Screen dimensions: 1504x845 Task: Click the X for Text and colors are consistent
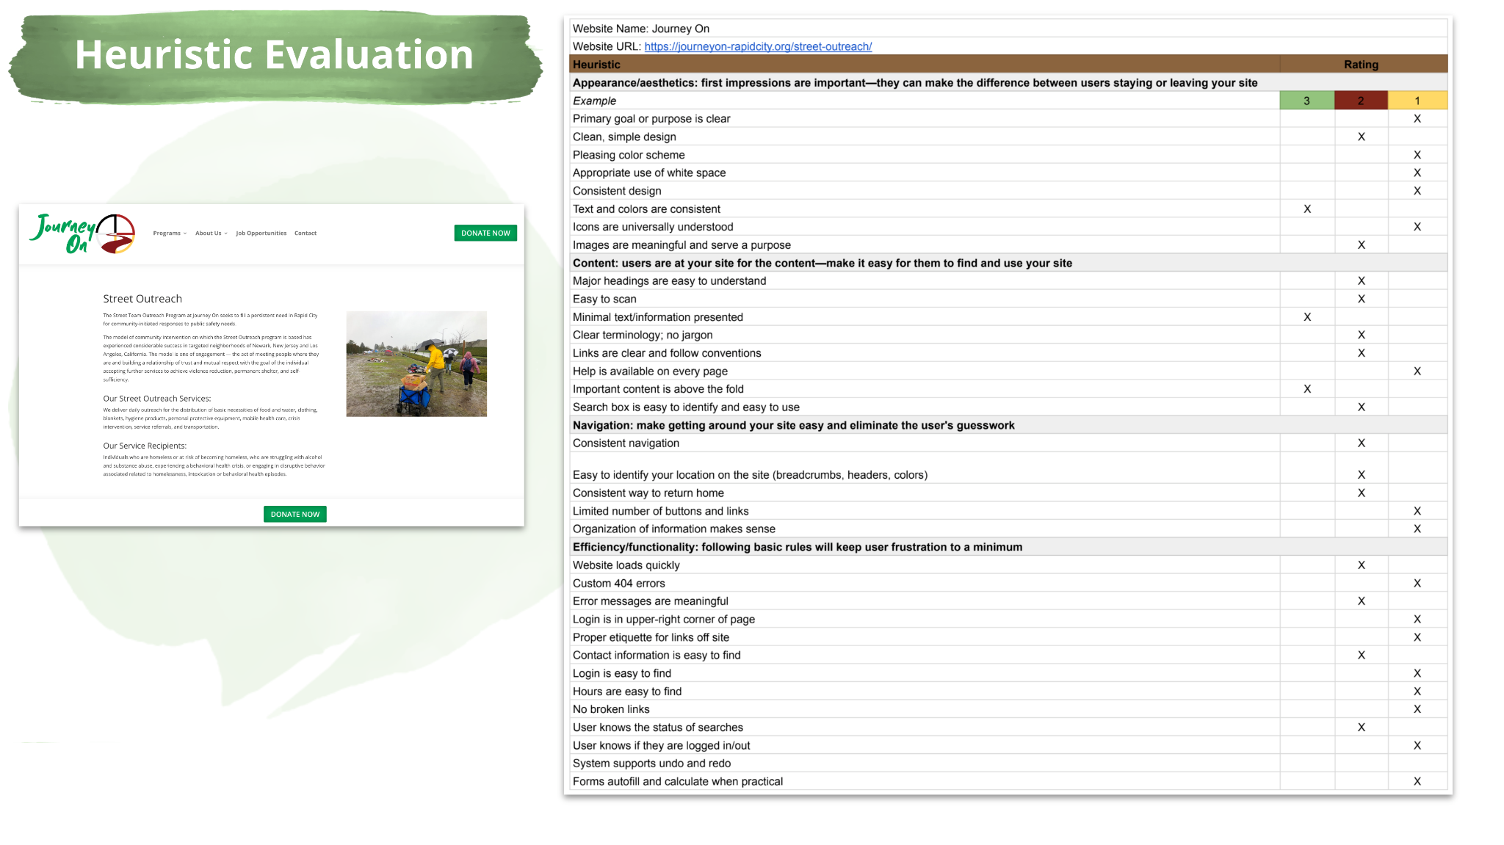(1306, 209)
